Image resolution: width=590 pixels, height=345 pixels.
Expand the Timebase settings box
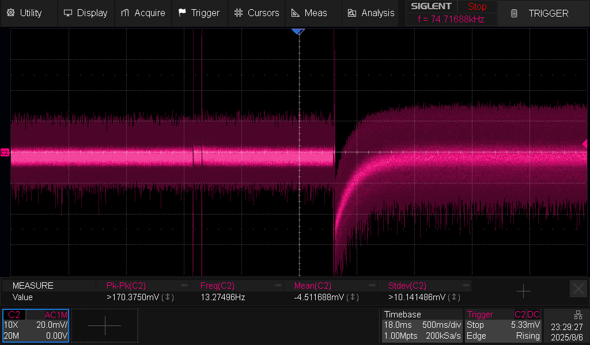click(422, 325)
